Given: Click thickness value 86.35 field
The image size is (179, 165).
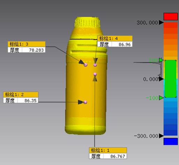Looking at the screenshot, I should (28, 100).
